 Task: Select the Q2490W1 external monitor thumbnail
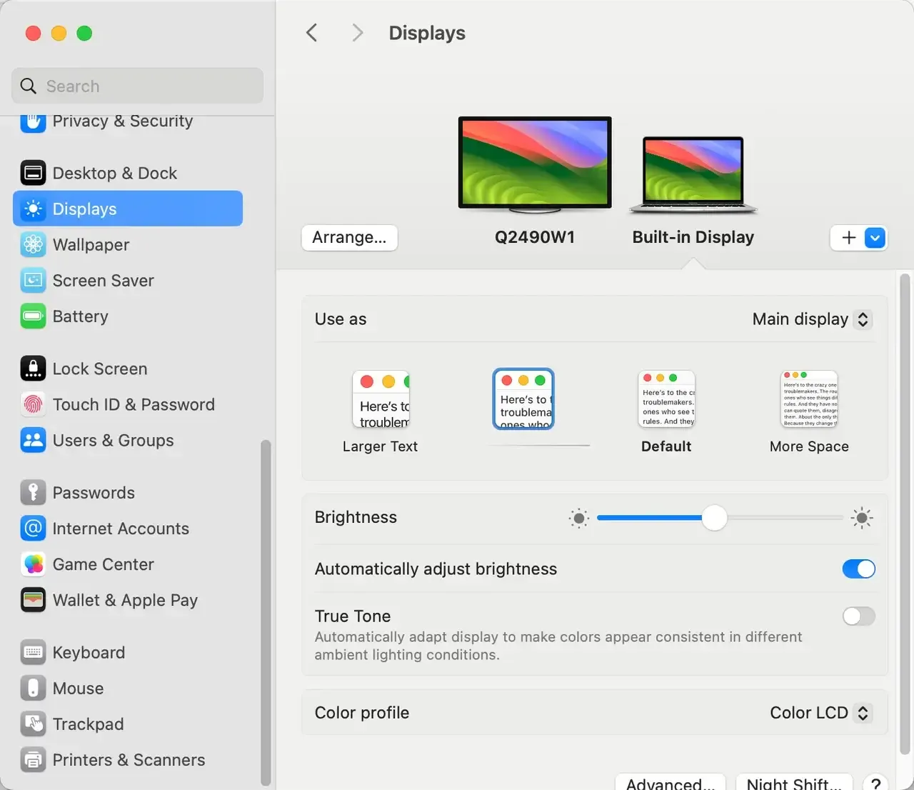coord(535,165)
